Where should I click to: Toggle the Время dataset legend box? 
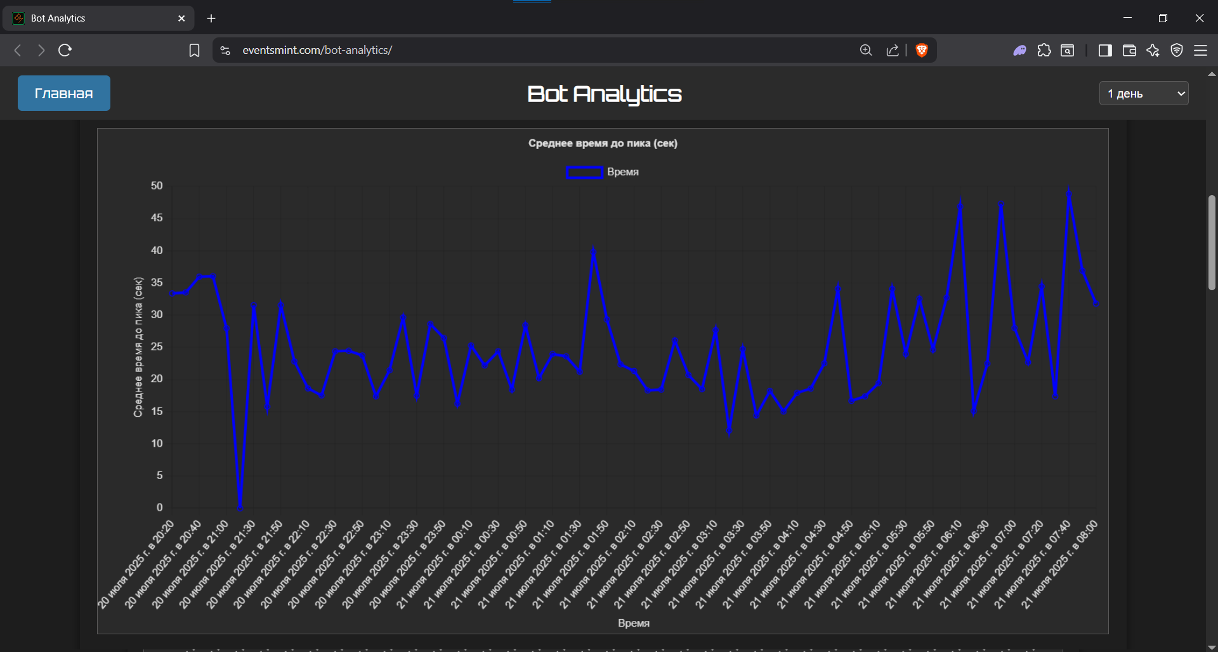click(x=584, y=172)
